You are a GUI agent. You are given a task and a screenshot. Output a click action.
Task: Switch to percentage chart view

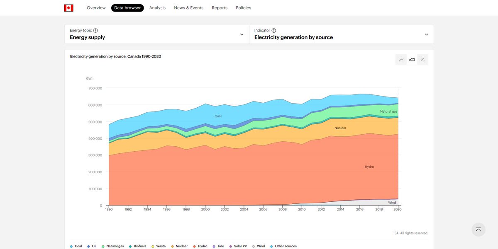[x=422, y=59]
